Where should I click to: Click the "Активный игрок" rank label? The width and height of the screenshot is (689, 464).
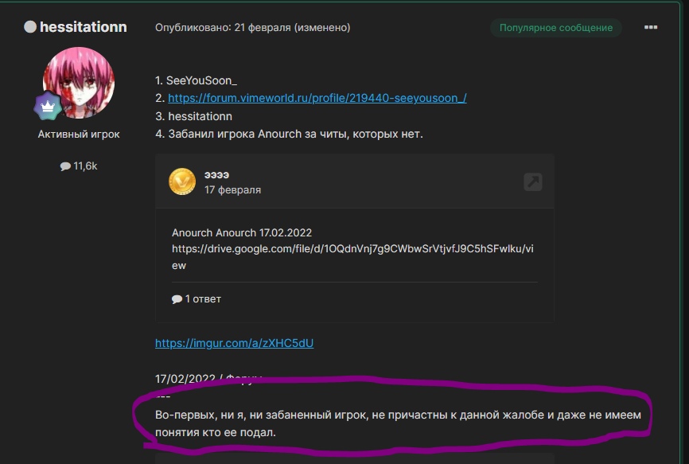[x=79, y=135]
